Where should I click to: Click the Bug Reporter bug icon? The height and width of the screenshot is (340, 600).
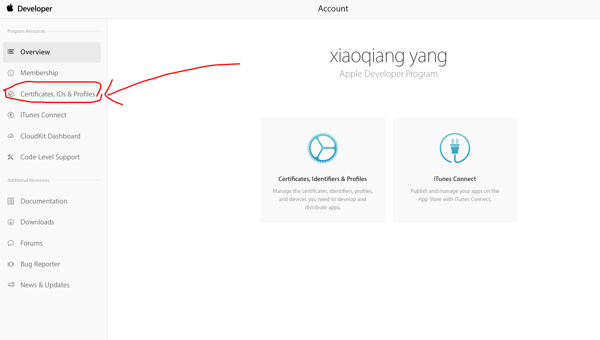(x=11, y=264)
